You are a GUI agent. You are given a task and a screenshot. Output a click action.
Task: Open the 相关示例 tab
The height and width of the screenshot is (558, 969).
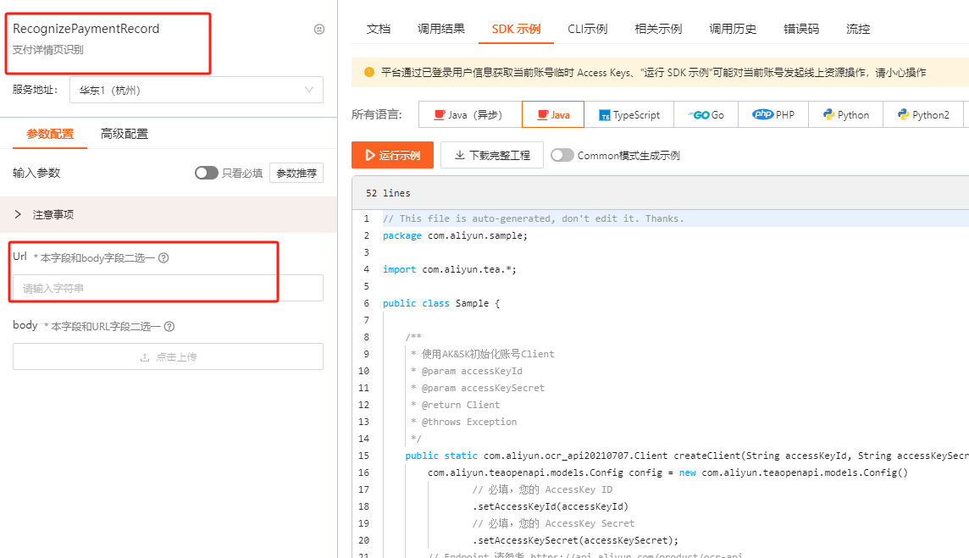click(658, 29)
